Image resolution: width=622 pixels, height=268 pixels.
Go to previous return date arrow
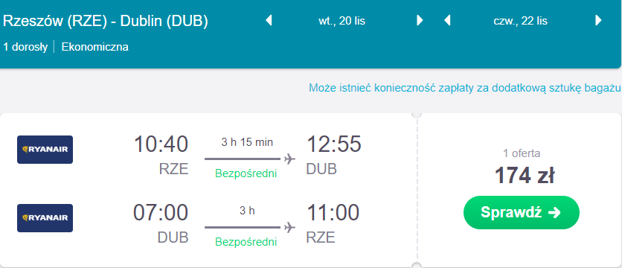point(447,20)
